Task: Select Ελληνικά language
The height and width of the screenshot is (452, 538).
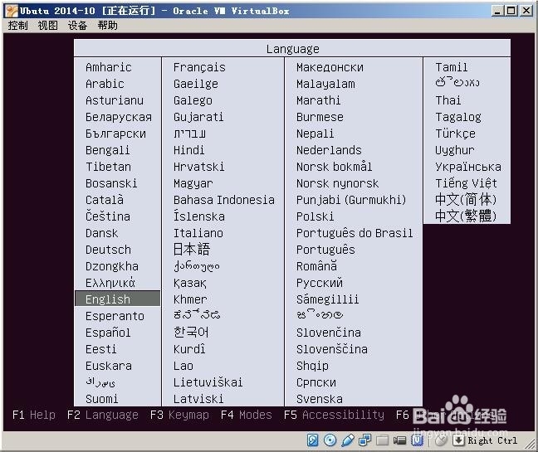Action: (110, 283)
